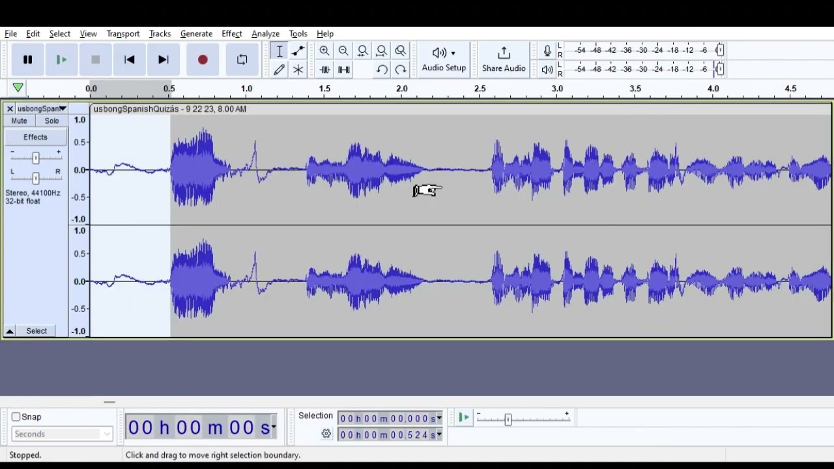
Task: Open the Seconds snap unit dropdown
Action: pyautogui.click(x=62, y=434)
